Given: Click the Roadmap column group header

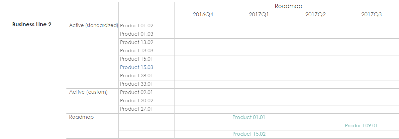Looking at the screenshot, I should [289, 6].
